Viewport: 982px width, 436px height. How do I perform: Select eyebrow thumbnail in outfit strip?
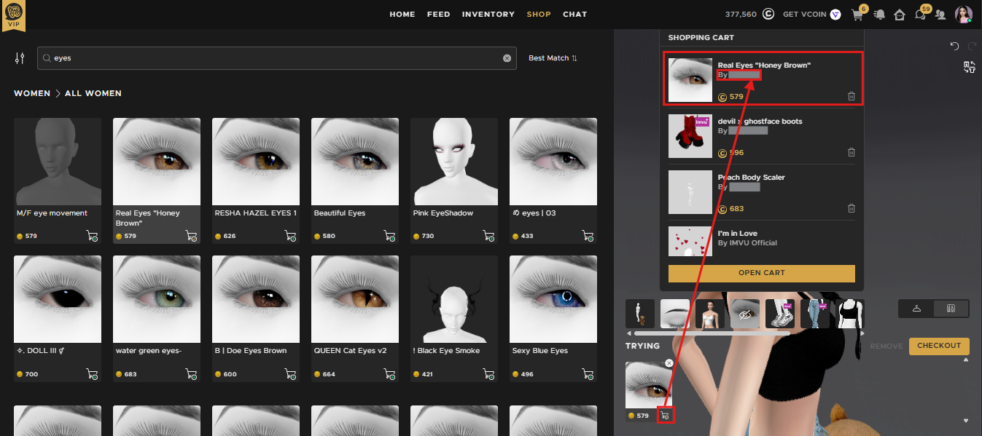pyautogui.click(x=675, y=314)
